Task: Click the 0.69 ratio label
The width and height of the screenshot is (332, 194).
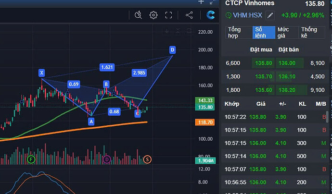Action: 74,84
